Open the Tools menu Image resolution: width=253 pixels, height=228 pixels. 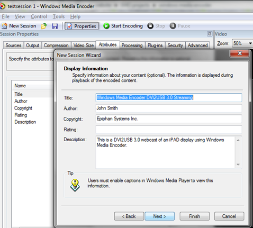59,16
